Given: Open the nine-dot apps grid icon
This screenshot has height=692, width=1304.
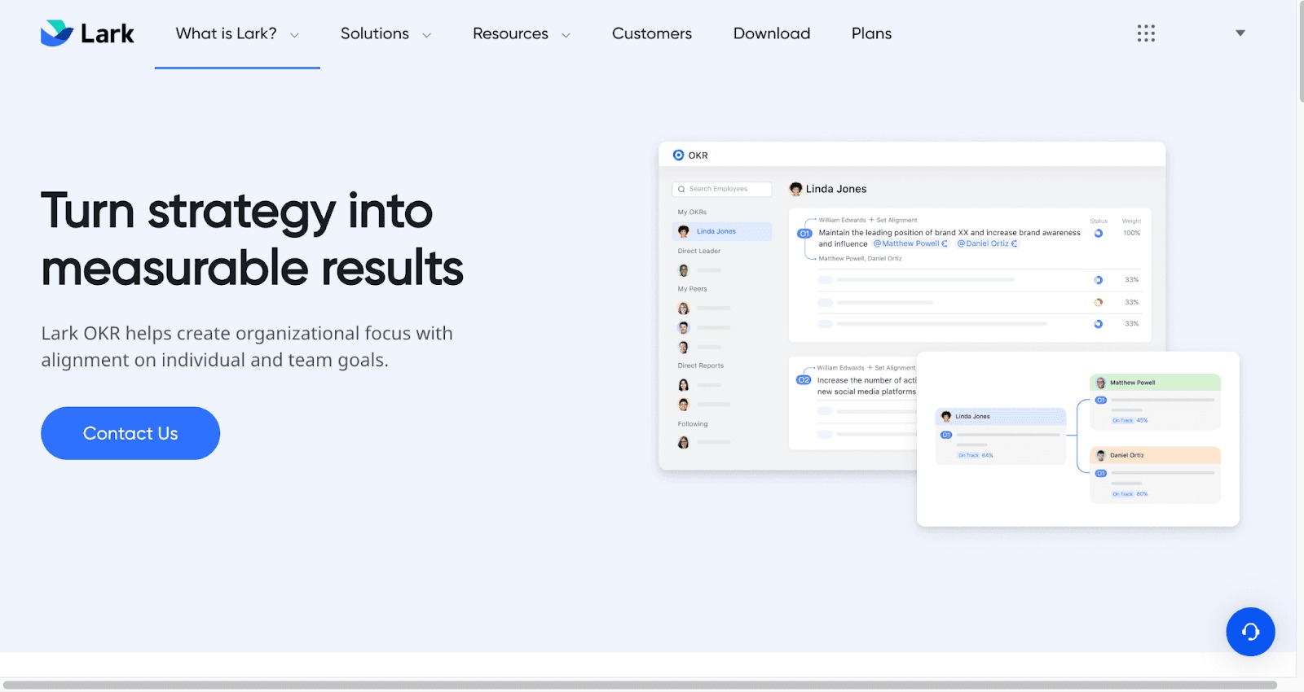Looking at the screenshot, I should [x=1146, y=33].
